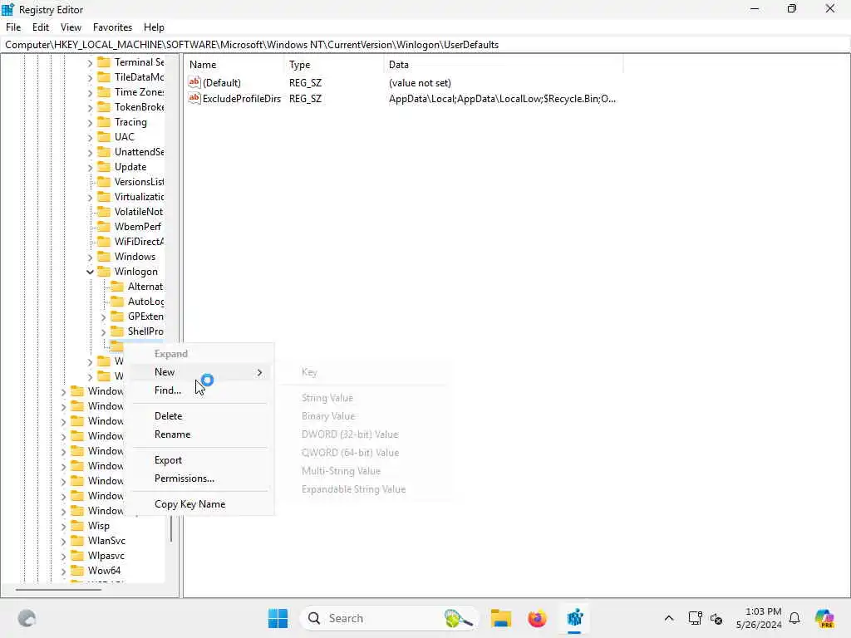Screen dimensions: 851x638
Task: Expand the Time Zones tree node
Action: pyautogui.click(x=90, y=93)
